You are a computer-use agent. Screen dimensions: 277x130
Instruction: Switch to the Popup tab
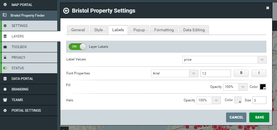(x=139, y=30)
